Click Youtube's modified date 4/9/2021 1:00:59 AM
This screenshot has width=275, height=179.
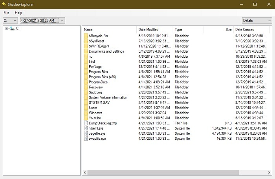point(154,118)
